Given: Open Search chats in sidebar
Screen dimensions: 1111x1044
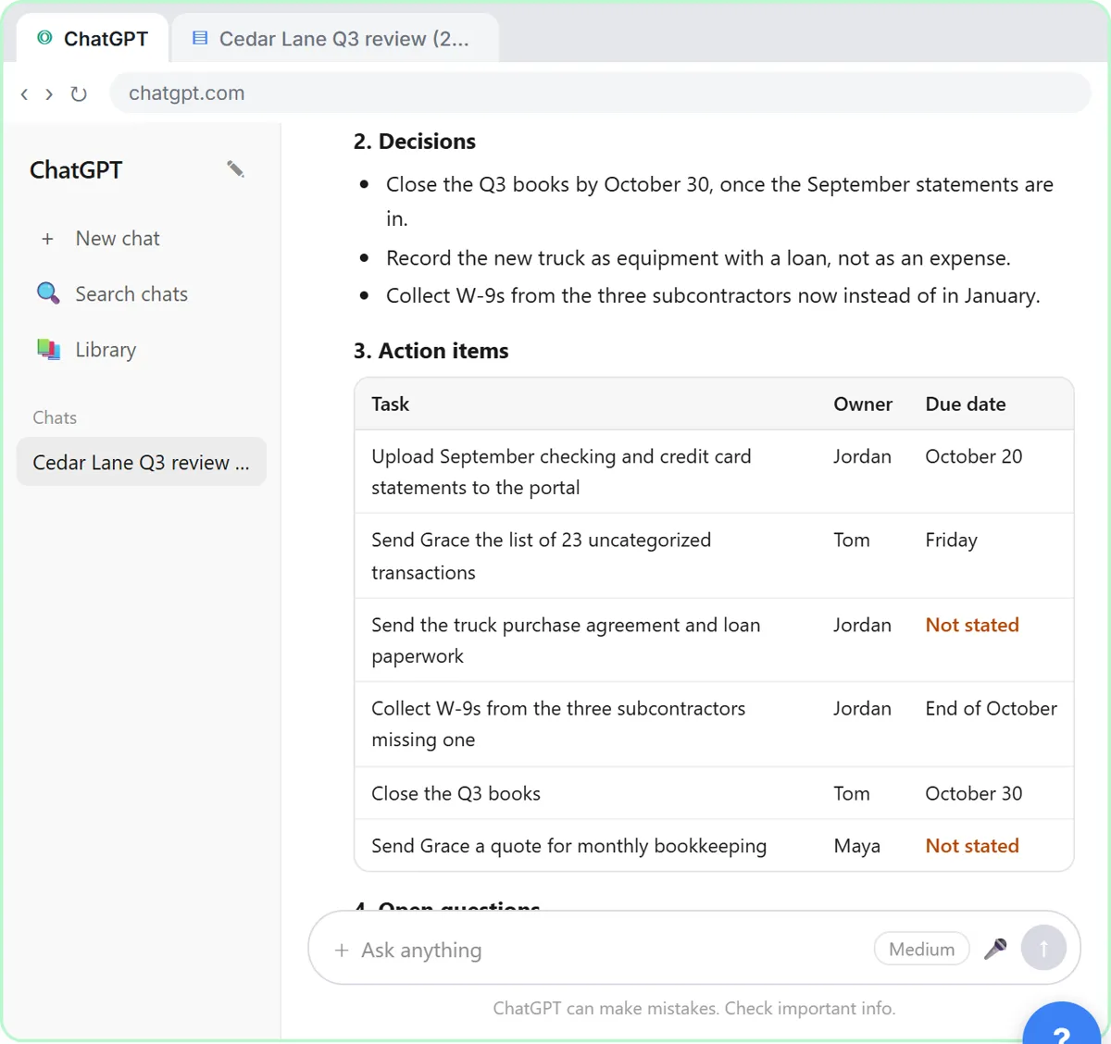Looking at the screenshot, I should click(141, 294).
